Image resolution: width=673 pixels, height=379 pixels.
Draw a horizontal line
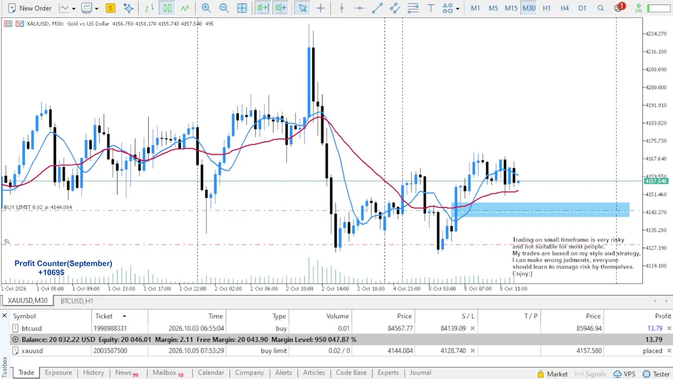pos(359,8)
